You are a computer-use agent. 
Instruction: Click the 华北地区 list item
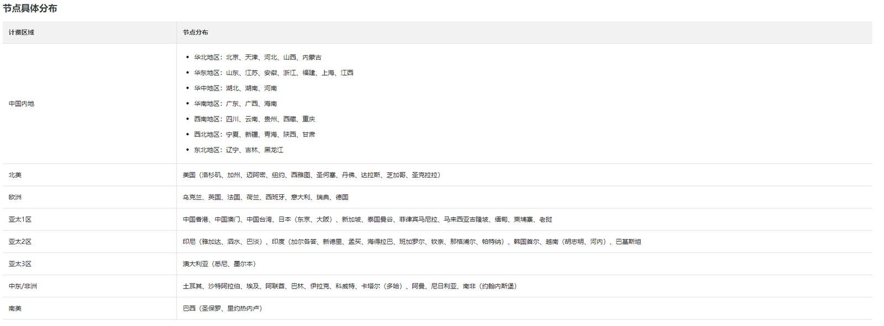257,57
